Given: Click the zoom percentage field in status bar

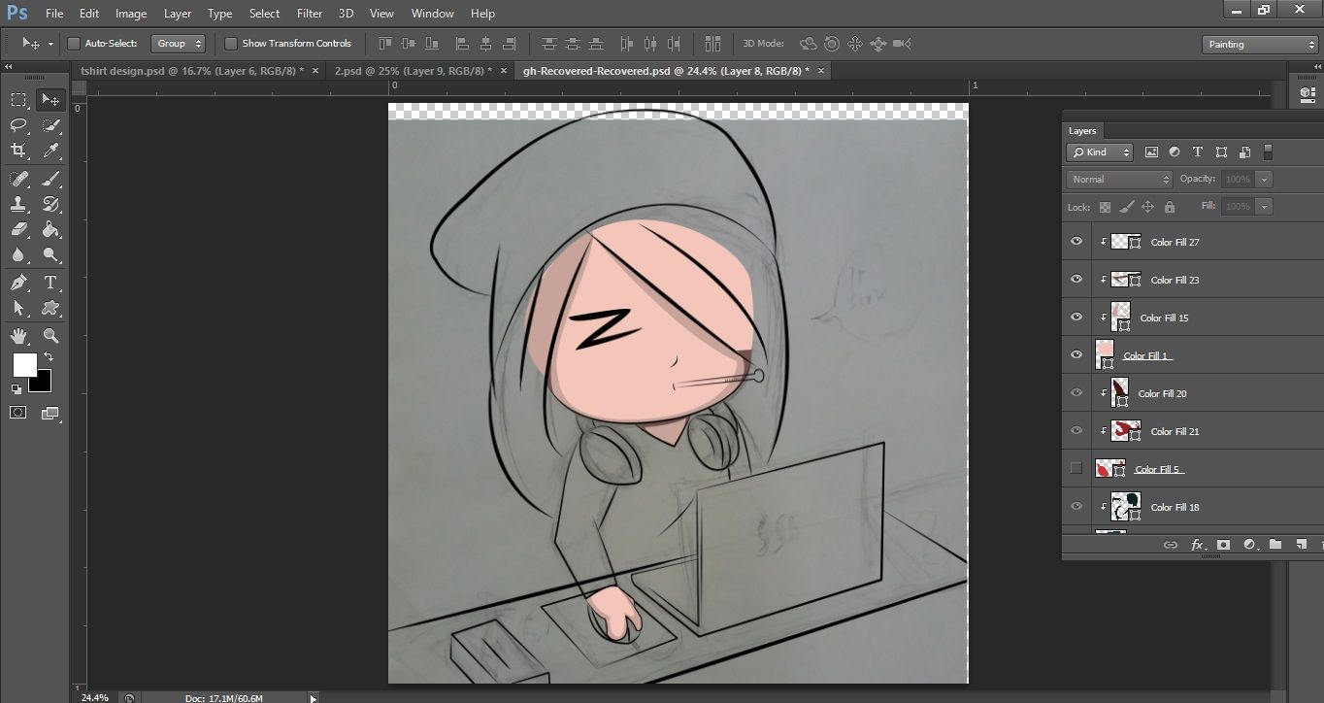Looking at the screenshot, I should pos(94,697).
